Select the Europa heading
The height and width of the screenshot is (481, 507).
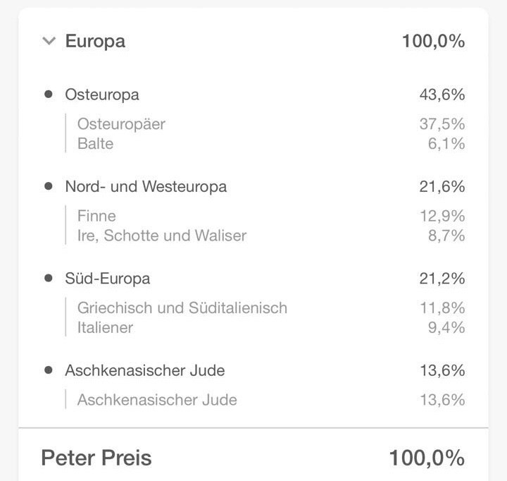point(95,42)
